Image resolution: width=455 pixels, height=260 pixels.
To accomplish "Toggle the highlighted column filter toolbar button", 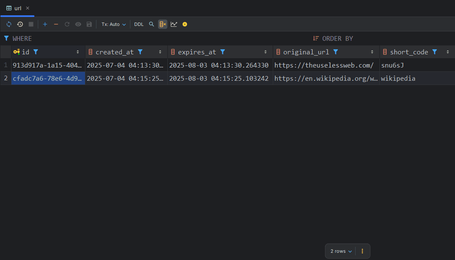I will (x=163, y=24).
